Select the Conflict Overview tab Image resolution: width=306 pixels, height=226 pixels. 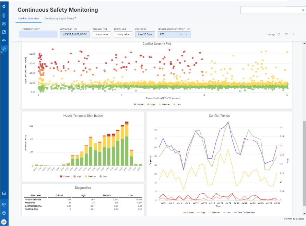pos(29,19)
